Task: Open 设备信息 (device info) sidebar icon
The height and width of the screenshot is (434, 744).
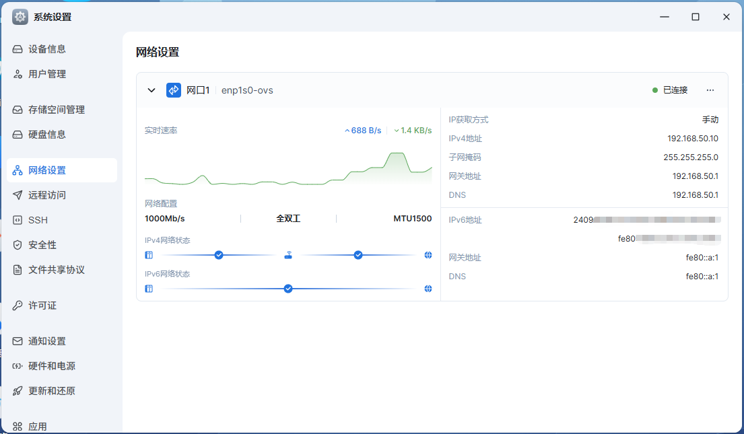Action: click(x=18, y=49)
